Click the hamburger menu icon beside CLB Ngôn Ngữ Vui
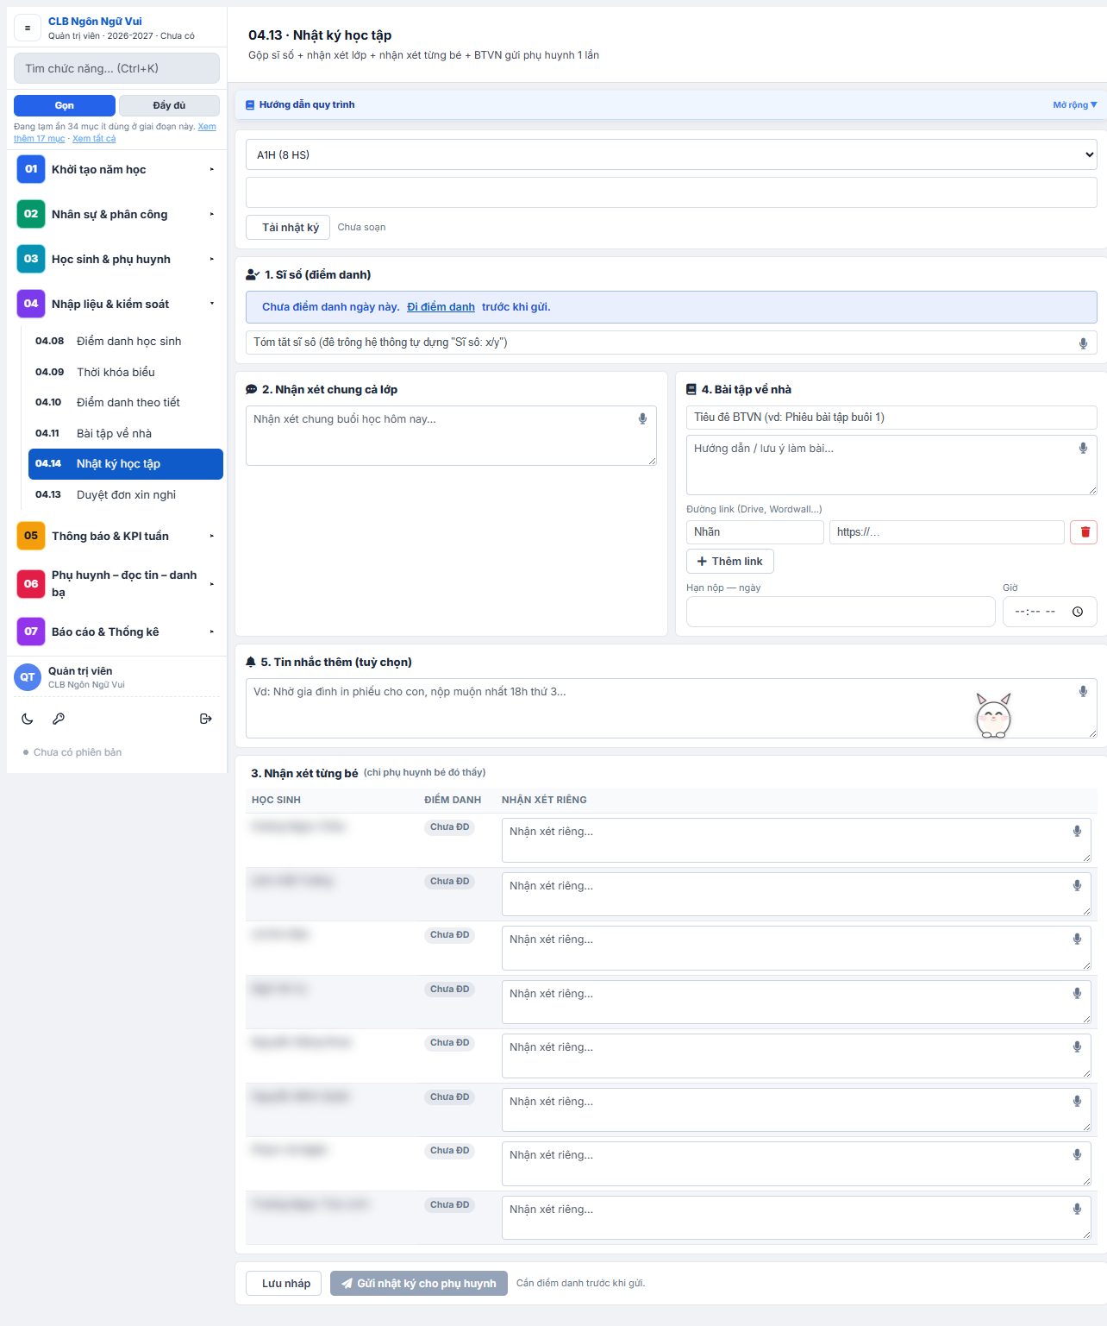This screenshot has height=1326, width=1107. tap(28, 28)
